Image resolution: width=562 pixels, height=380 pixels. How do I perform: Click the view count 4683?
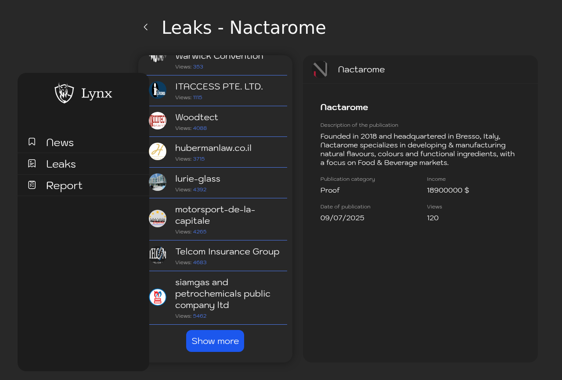(200, 262)
